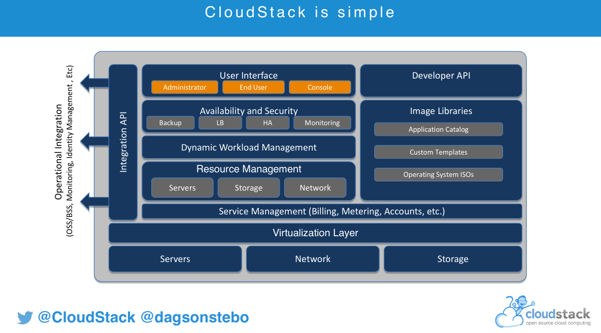
Task: Click the Dynamic Workload Management bar
Action: [x=249, y=147]
